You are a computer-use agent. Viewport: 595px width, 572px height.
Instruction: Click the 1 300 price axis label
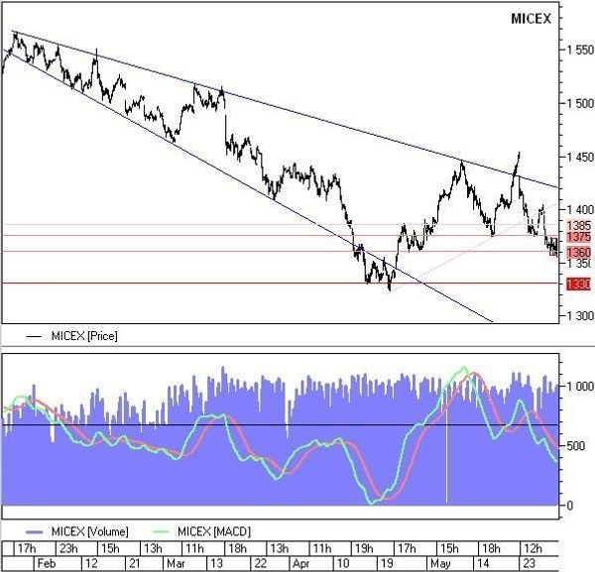click(579, 315)
